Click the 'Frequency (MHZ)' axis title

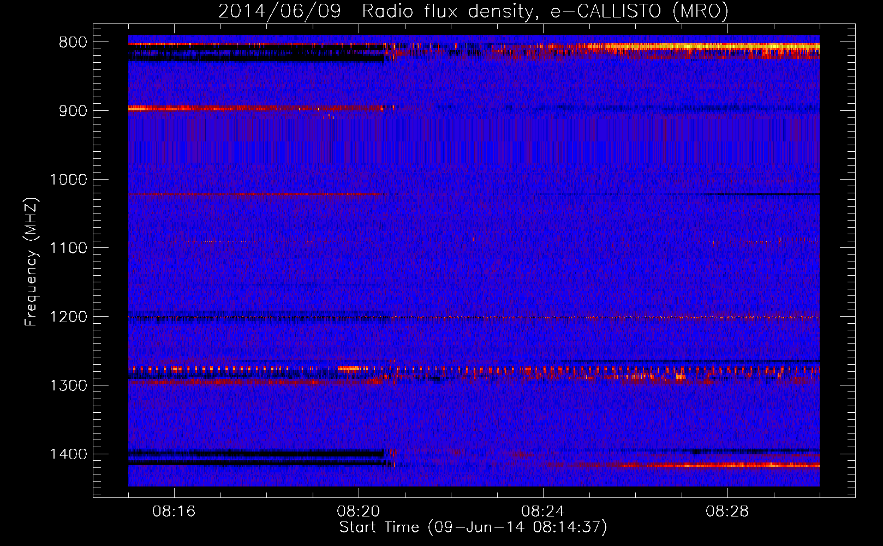32,262
